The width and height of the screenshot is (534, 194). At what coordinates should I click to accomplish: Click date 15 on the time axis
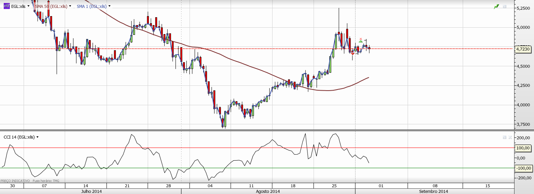(487, 186)
